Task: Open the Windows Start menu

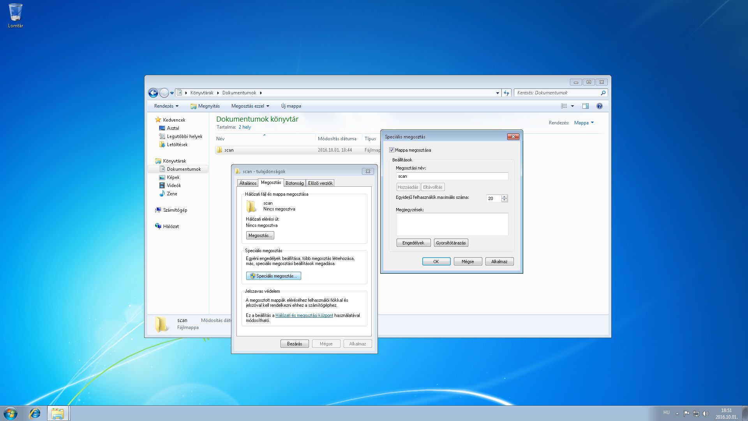Action: click(11, 414)
